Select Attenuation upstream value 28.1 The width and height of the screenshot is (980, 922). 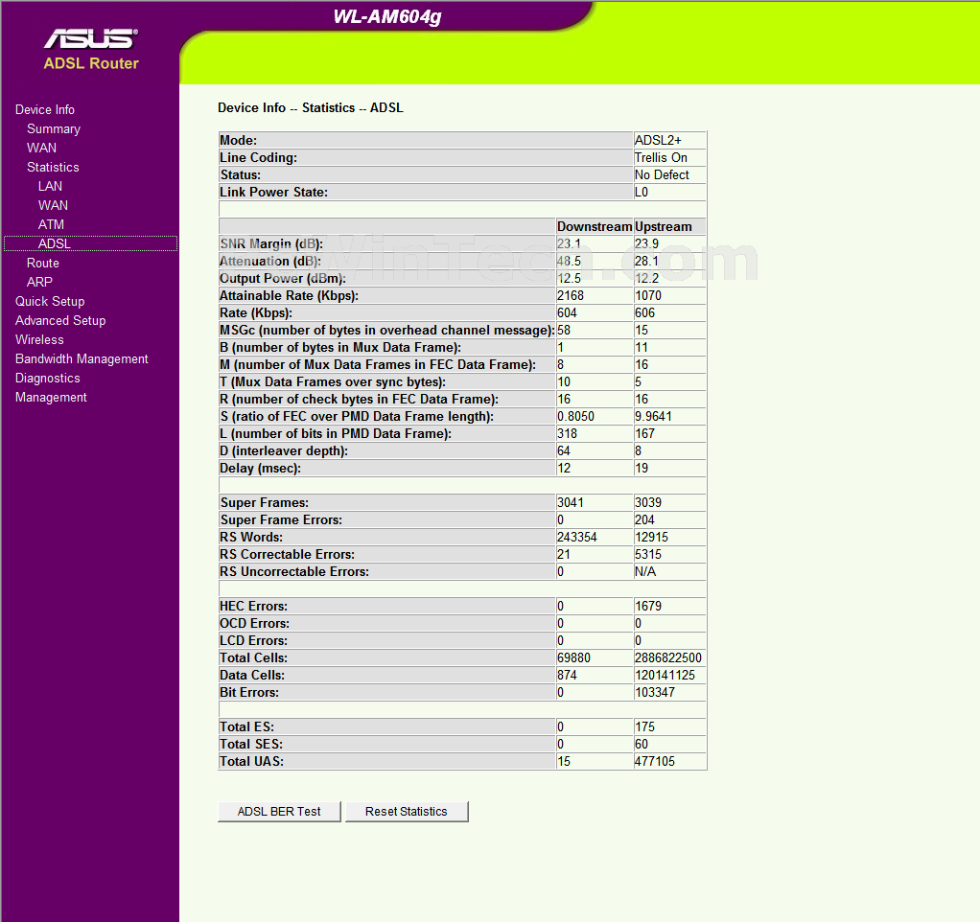click(x=646, y=261)
